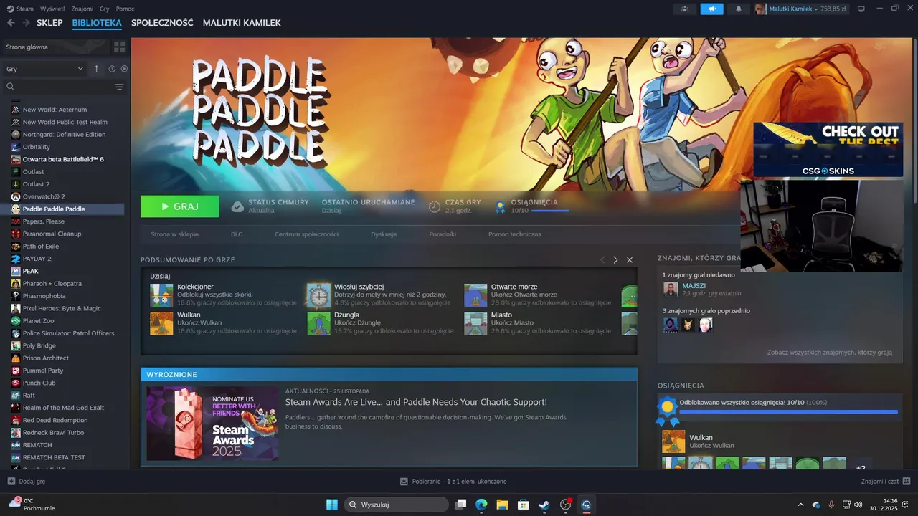Go to the previous post-game summary page
The height and width of the screenshot is (516, 918).
(x=602, y=259)
